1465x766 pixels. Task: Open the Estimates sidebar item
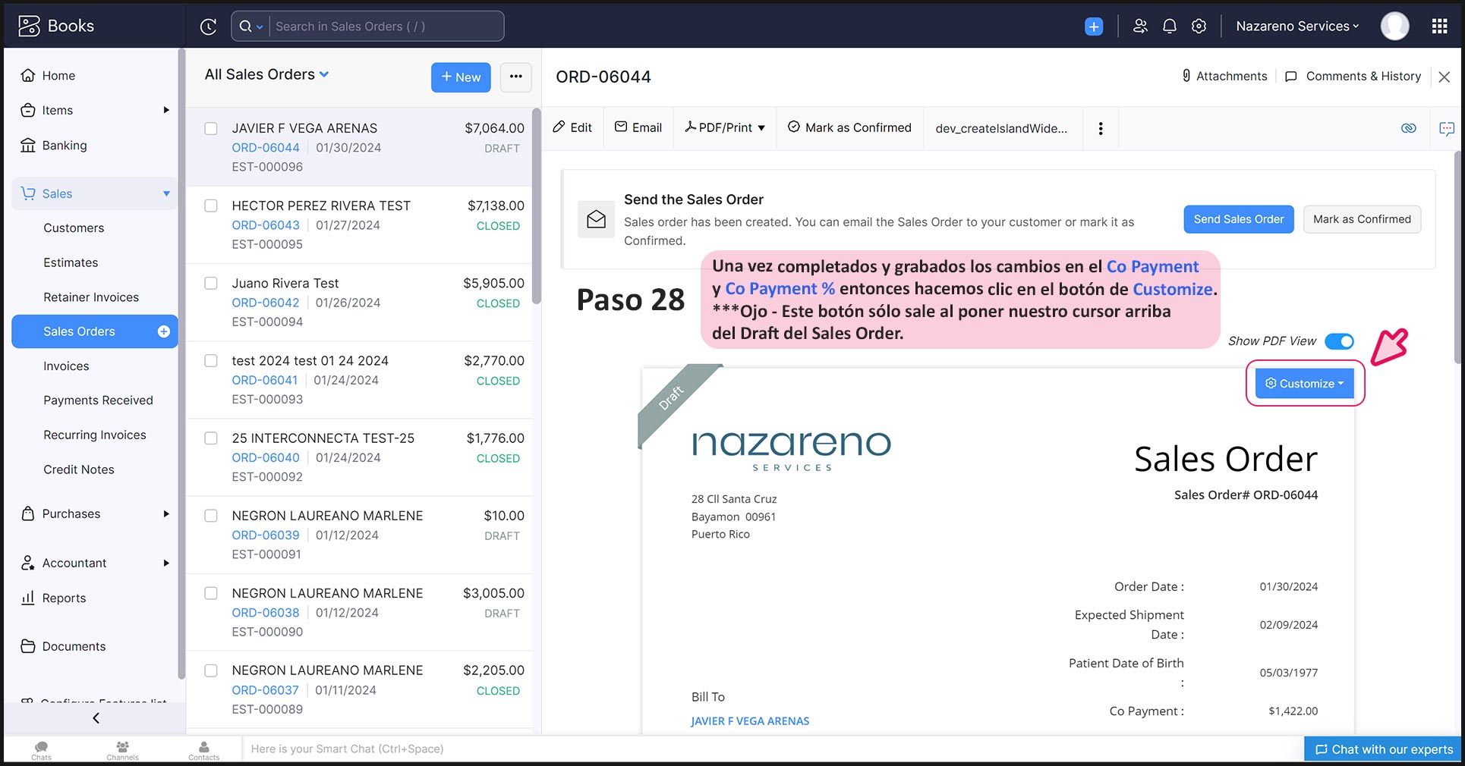[71, 262]
